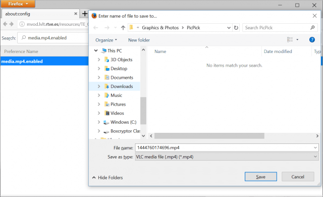Click the horizontal scrollbar right arrow

pyautogui.click(x=317, y=136)
